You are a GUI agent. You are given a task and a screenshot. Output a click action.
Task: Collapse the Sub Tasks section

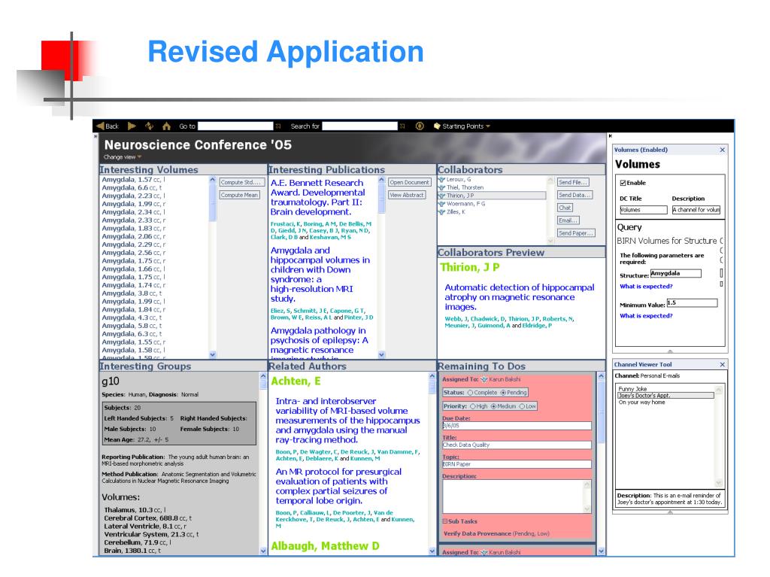click(445, 521)
